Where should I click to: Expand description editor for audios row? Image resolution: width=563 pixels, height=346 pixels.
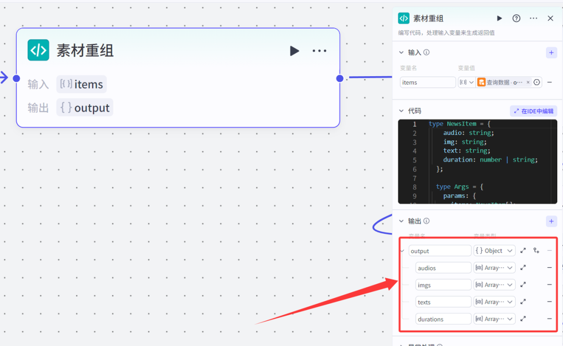tap(523, 268)
